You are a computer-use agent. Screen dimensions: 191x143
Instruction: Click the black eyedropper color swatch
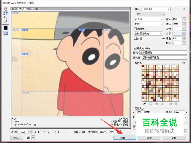pos(6,28)
